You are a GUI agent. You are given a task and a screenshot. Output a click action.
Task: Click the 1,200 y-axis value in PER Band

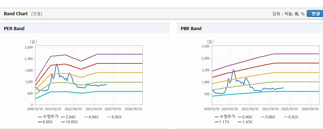(29, 82)
